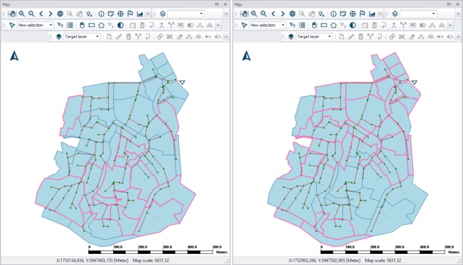The width and height of the screenshot is (463, 265).
Task: Zoom to full extent globe in left map
Action: [60, 14]
